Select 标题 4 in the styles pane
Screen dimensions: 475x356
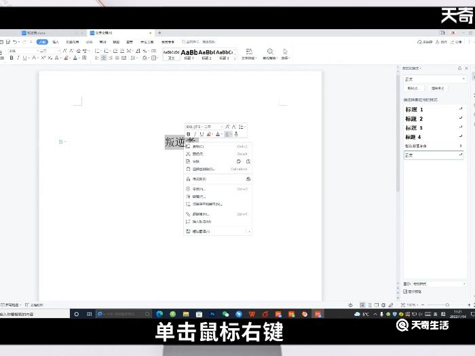pyautogui.click(x=434, y=137)
